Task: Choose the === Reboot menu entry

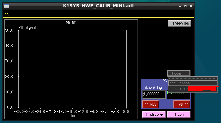Action: coord(193,83)
